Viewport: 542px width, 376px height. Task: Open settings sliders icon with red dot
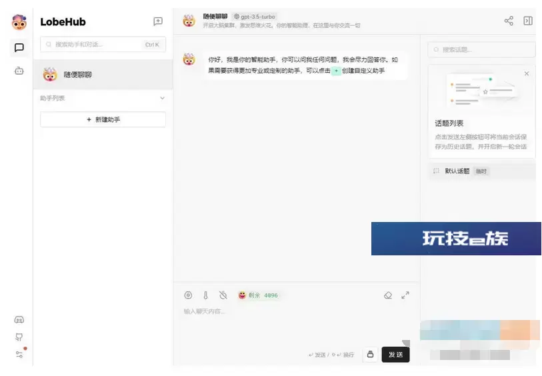coord(19,354)
